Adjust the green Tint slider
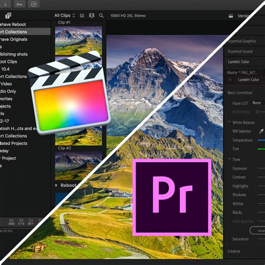 [x=261, y=149]
